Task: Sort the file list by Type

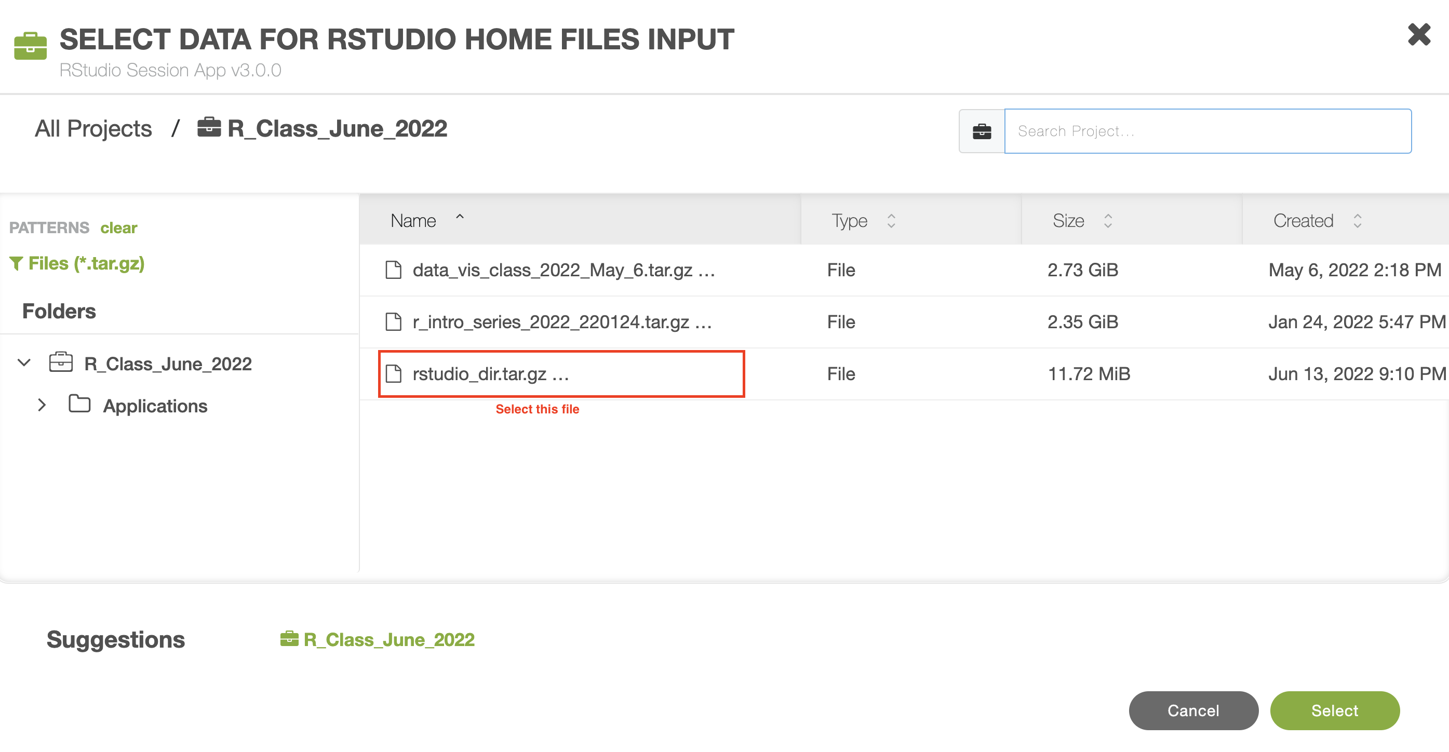Action: [x=891, y=221]
